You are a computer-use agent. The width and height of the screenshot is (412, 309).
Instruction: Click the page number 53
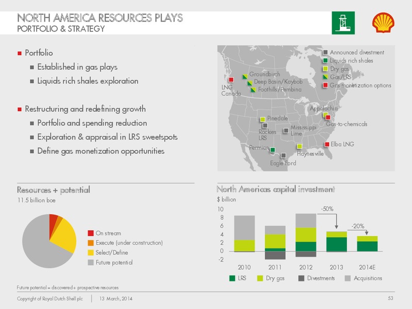pos(391,298)
